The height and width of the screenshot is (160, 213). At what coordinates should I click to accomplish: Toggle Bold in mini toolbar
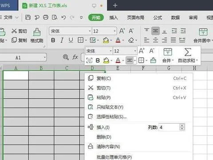click(x=98, y=60)
